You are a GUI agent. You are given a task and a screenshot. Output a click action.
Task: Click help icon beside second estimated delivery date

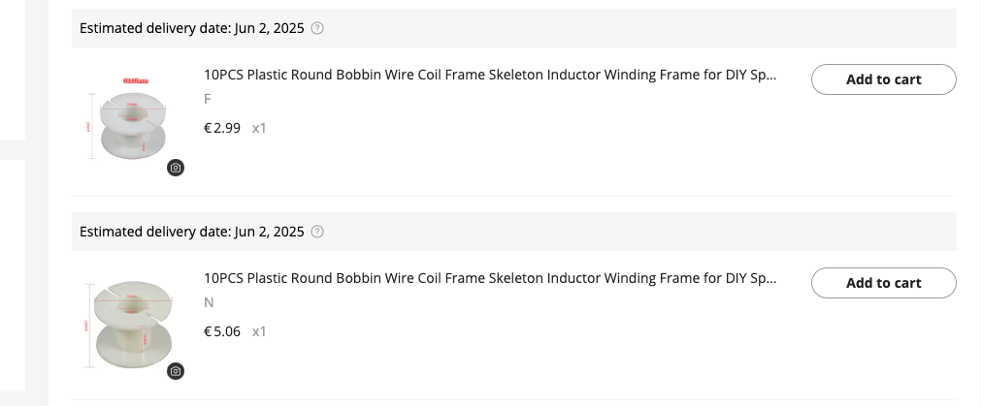point(317,232)
